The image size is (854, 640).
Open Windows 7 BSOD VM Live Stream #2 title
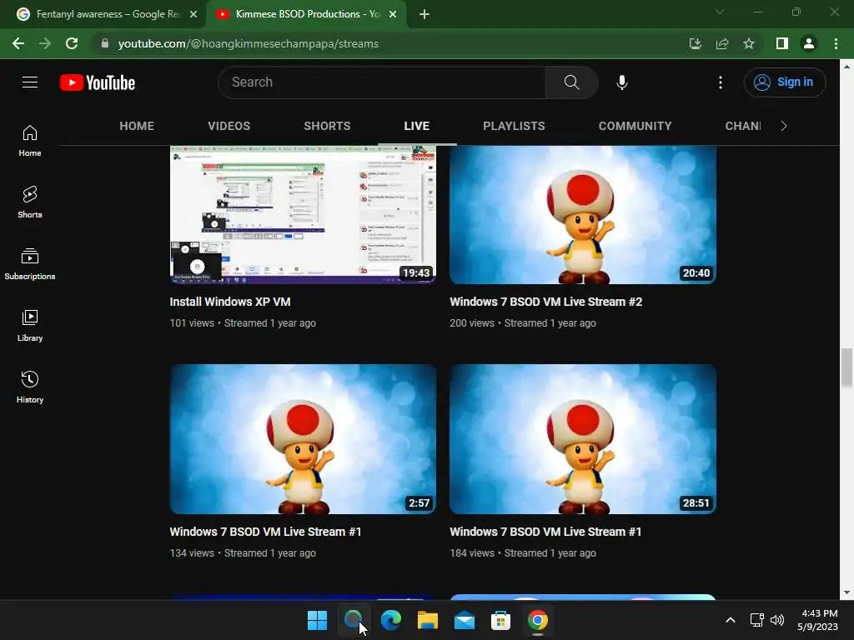coord(545,302)
